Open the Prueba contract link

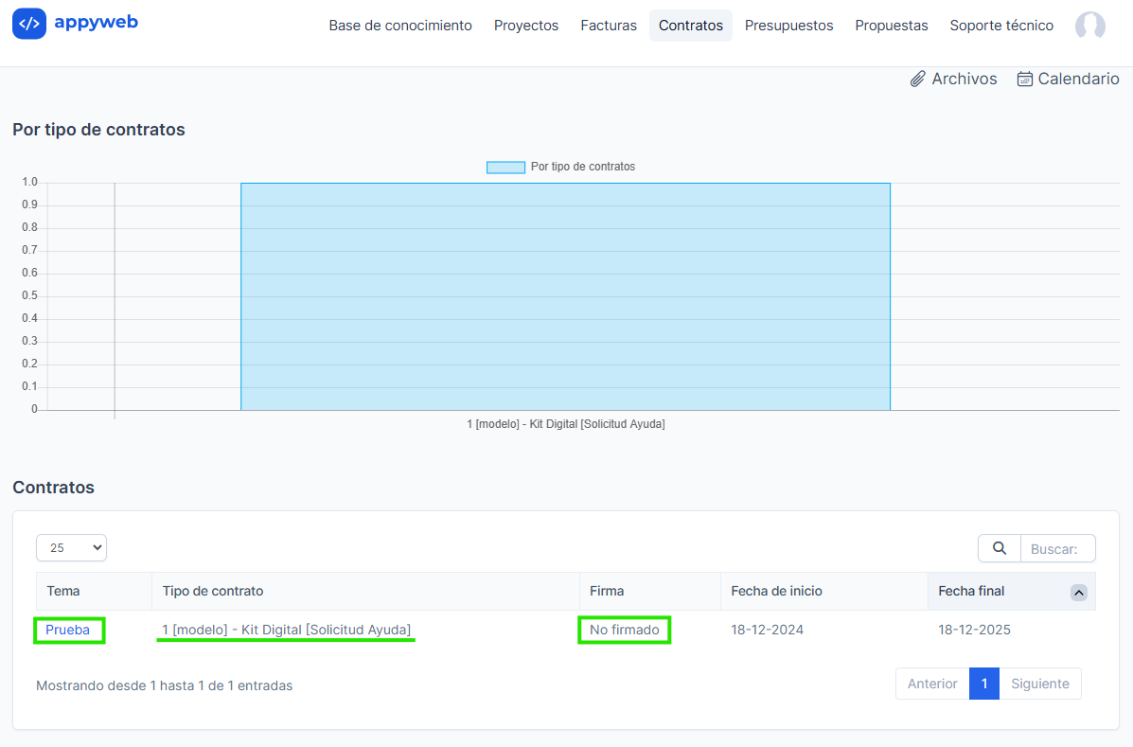(x=67, y=630)
